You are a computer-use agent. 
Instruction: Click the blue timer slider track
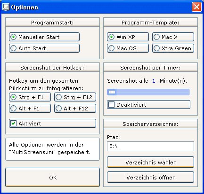(x=148, y=92)
